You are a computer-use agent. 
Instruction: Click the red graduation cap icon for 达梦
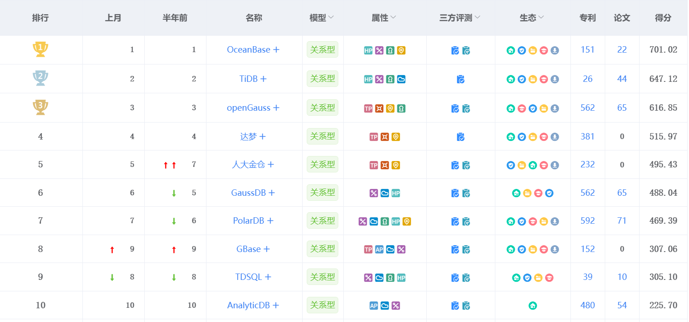(x=544, y=137)
